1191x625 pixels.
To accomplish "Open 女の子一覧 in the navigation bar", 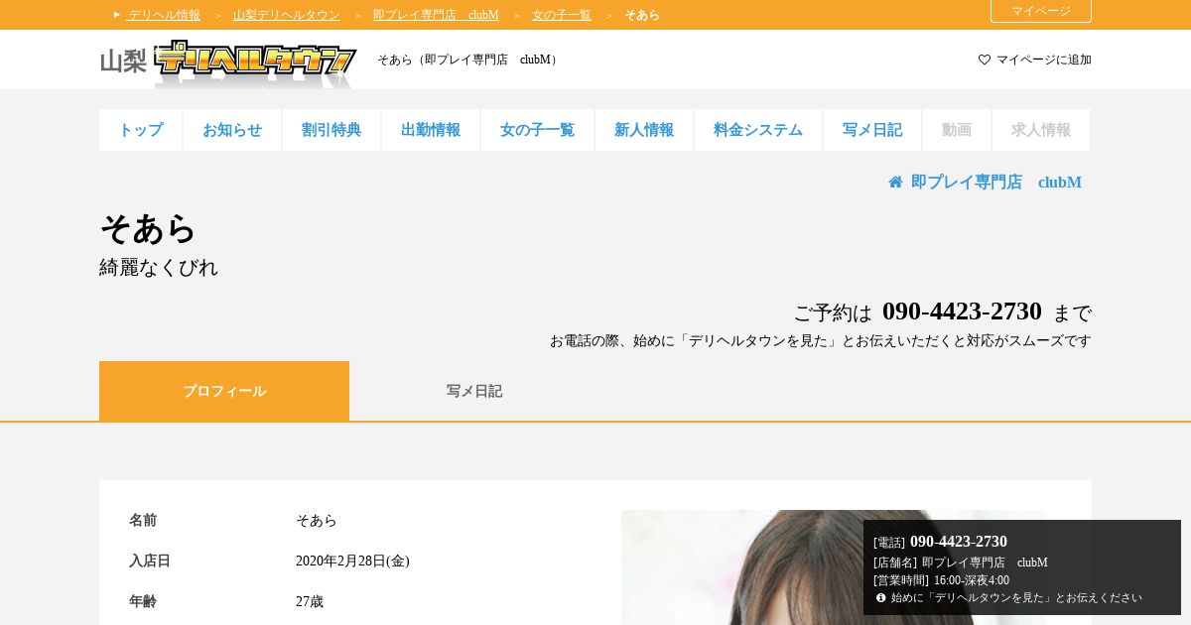I will point(537,130).
